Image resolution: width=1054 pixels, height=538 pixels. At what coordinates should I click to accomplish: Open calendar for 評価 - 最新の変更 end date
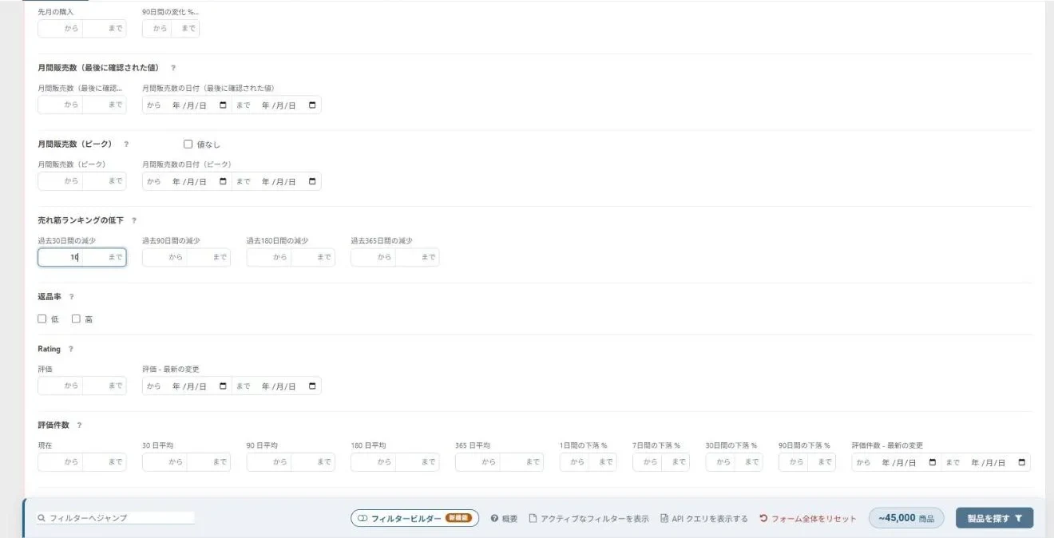(312, 386)
